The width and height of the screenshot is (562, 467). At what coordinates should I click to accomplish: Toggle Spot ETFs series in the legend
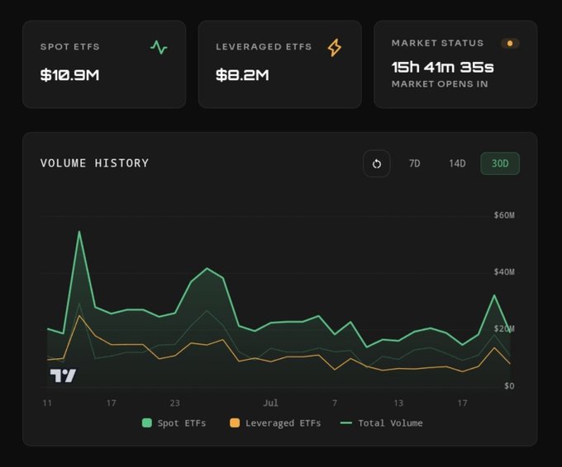[174, 423]
